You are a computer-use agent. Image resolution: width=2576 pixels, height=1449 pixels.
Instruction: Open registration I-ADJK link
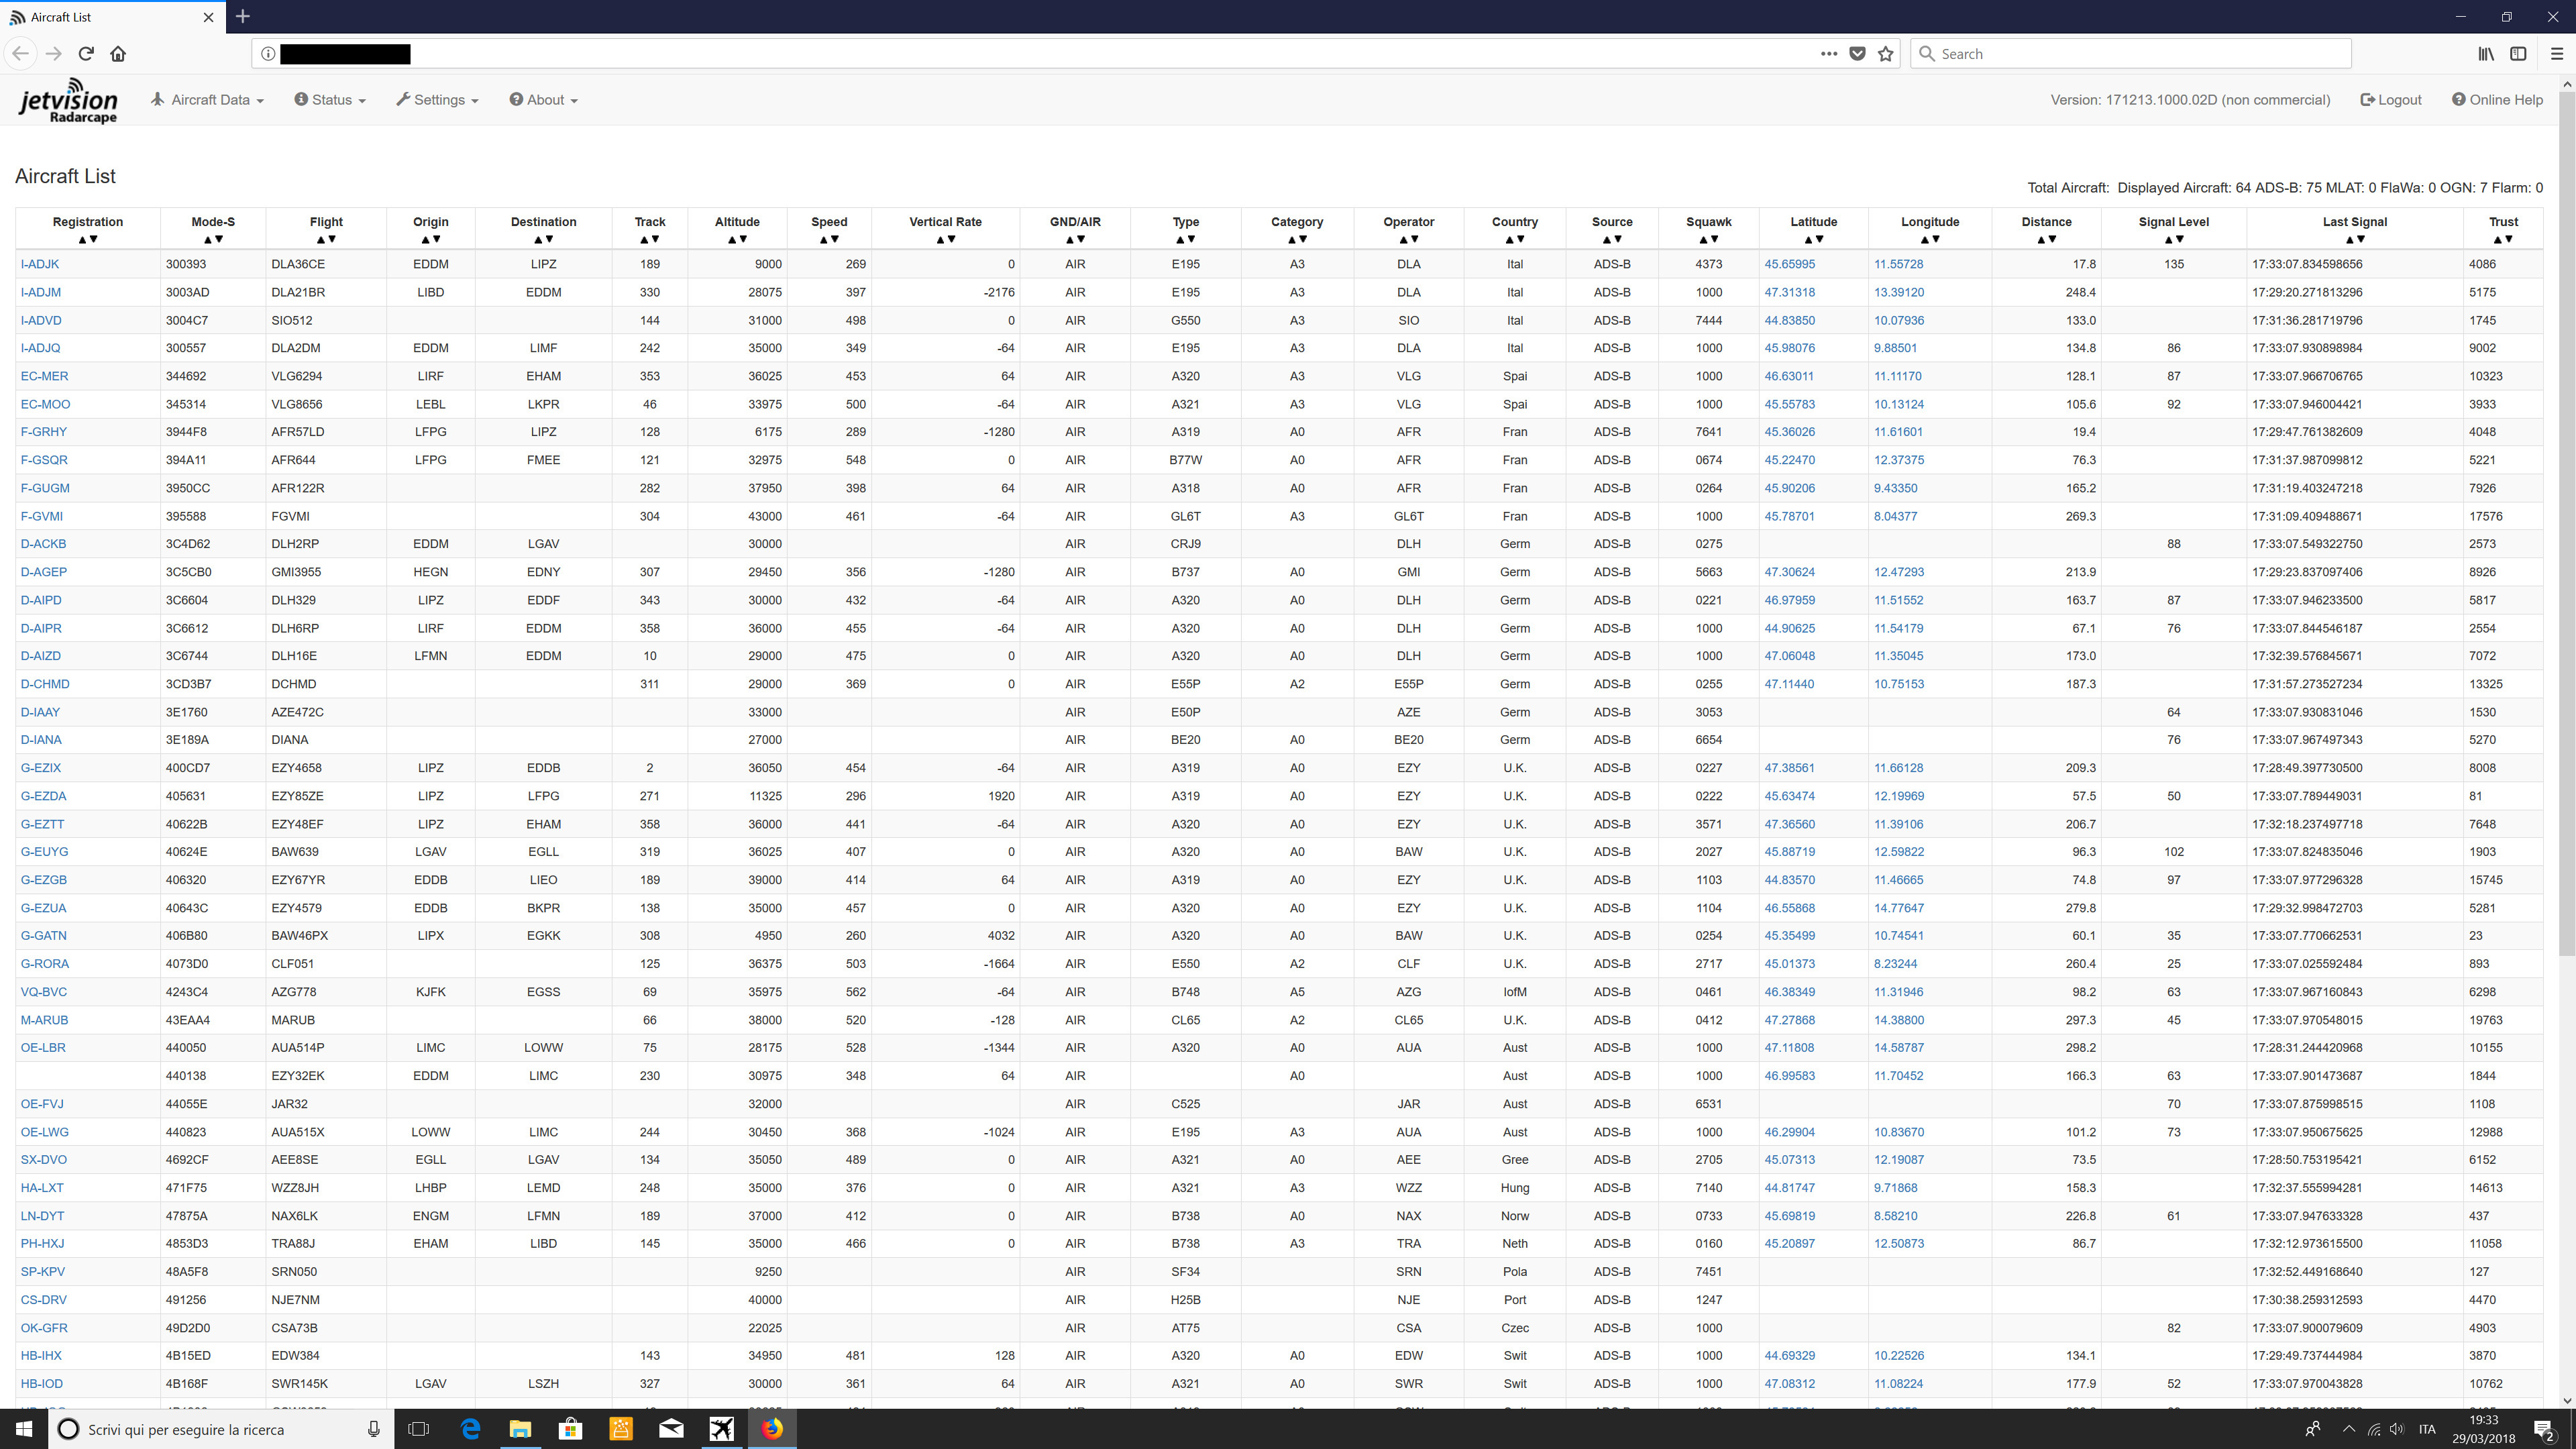(x=40, y=265)
